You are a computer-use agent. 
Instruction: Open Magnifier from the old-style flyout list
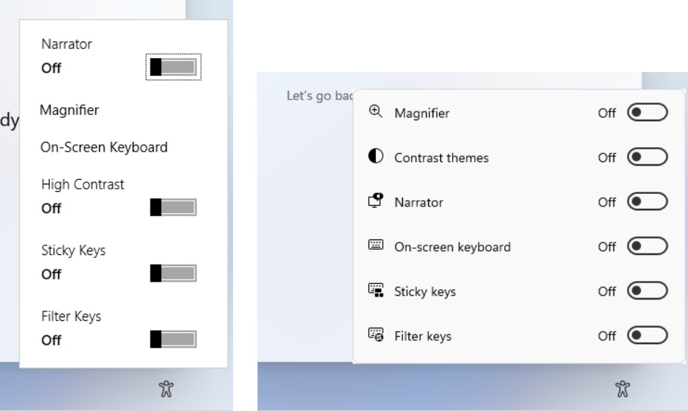coord(69,110)
